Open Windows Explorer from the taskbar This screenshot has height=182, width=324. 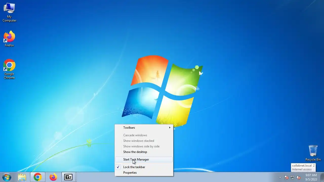[22, 177]
